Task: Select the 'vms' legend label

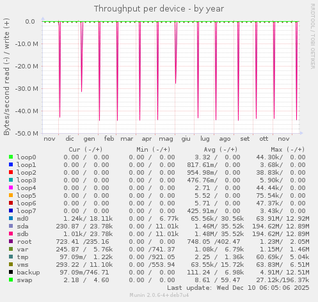Action: [22, 265]
